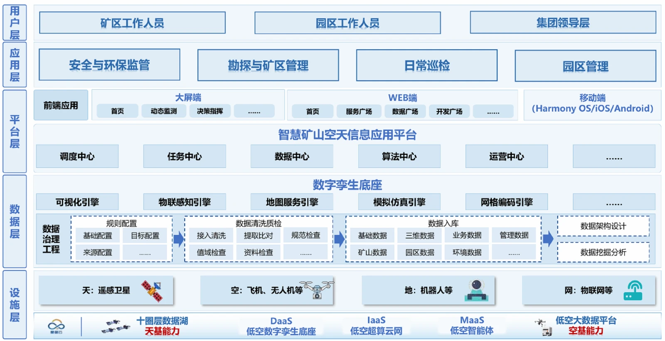Click the IoT router icon beside 网:物联网等
The width and height of the screenshot is (665, 341).
633,290
